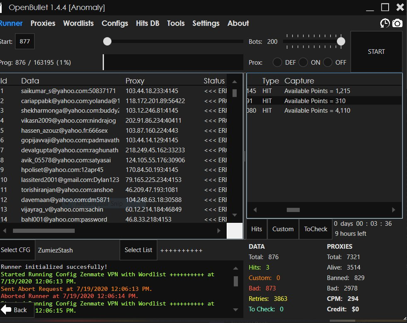Click the Select CFG button
This screenshot has height=323, width=407.
[x=17, y=250]
